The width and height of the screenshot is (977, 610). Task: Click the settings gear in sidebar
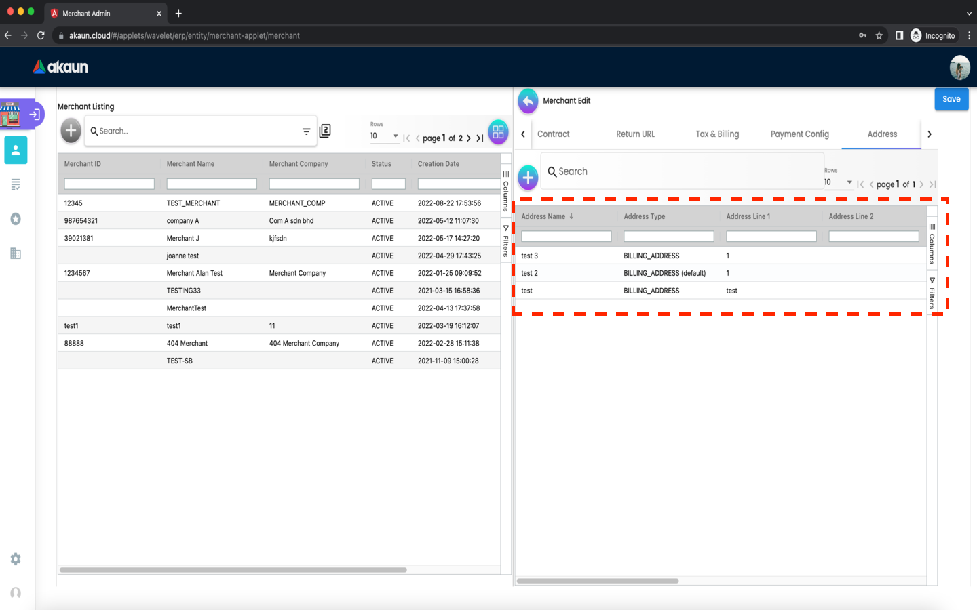tap(16, 559)
